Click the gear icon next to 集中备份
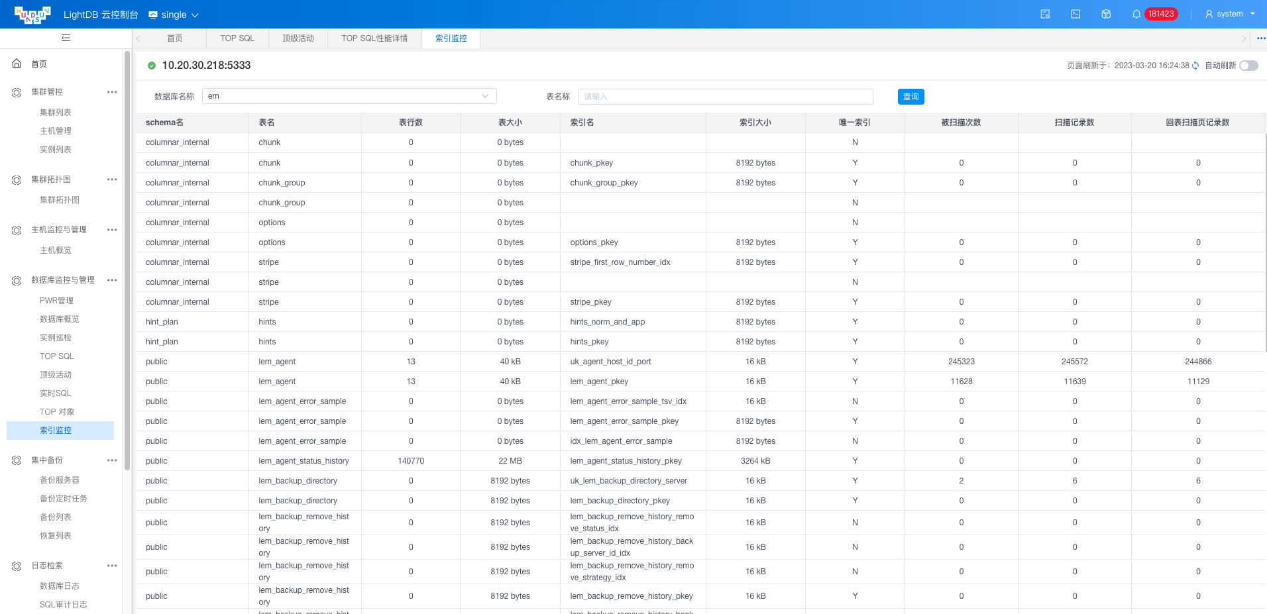Image resolution: width=1267 pixels, height=614 pixels. (x=17, y=460)
